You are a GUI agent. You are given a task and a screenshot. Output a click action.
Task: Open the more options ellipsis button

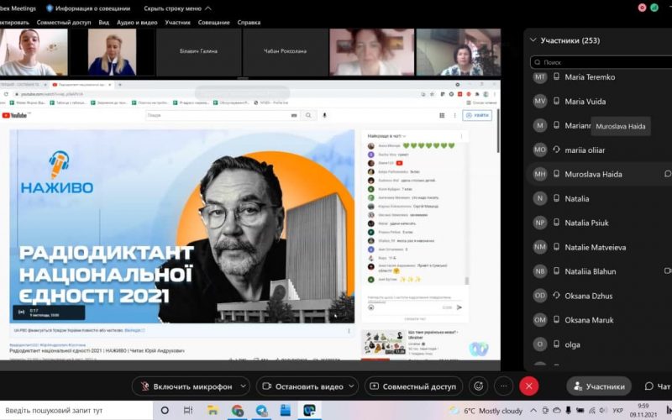coord(503,386)
